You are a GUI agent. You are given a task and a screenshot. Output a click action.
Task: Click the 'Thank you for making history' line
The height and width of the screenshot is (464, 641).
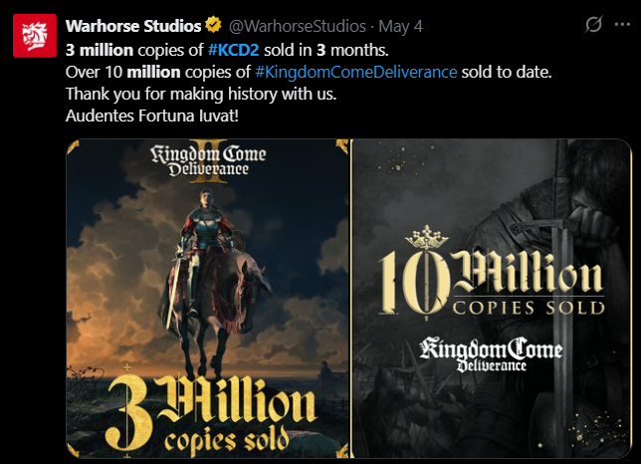tap(201, 94)
